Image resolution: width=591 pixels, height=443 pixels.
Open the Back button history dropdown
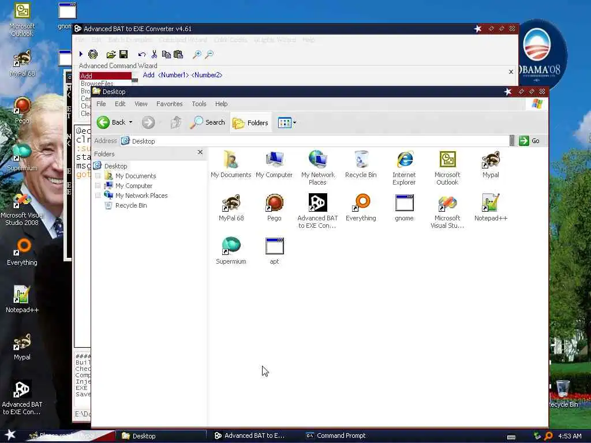click(131, 122)
